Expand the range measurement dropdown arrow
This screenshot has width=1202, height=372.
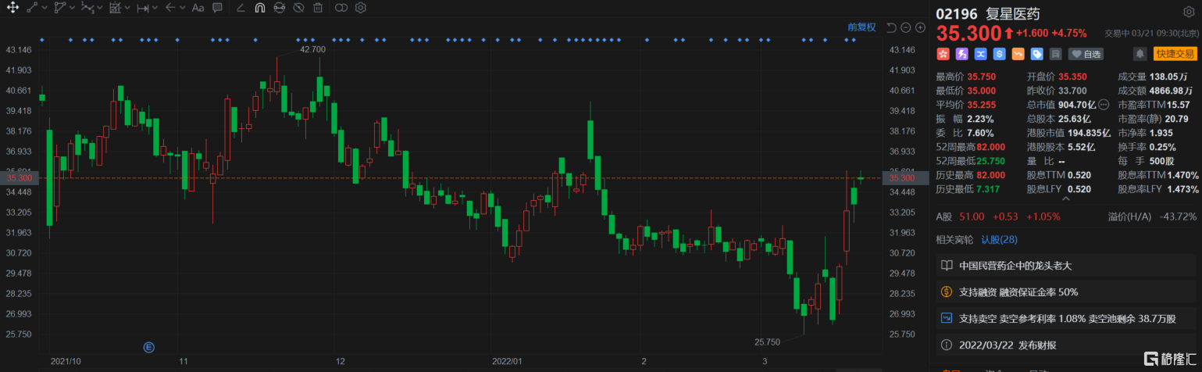tap(155, 8)
